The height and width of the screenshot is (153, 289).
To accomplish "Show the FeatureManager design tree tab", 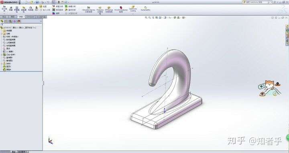I will click(2, 21).
